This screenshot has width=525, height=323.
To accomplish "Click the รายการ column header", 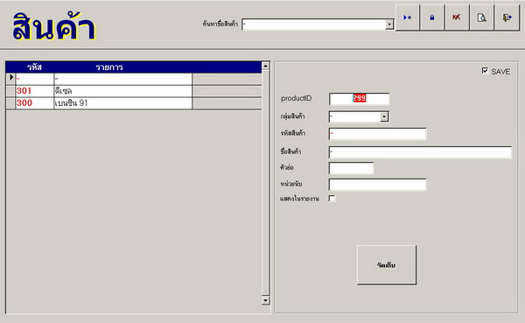I will tap(109, 67).
